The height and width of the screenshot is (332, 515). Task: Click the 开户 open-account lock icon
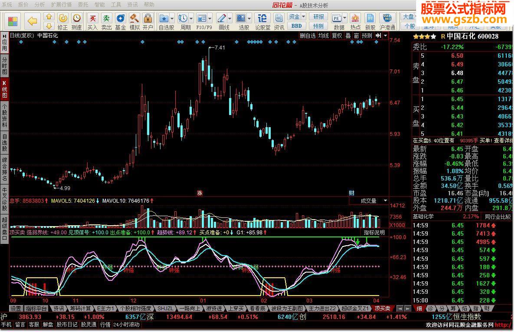(148, 18)
